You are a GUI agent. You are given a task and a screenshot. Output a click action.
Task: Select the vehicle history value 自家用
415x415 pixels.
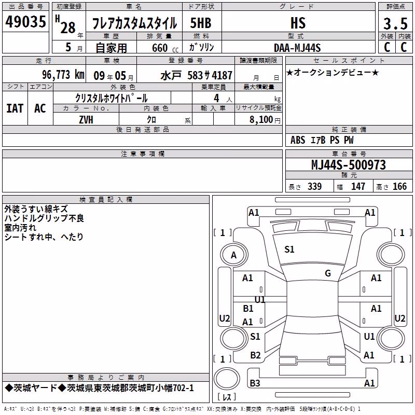pyautogui.click(x=111, y=48)
